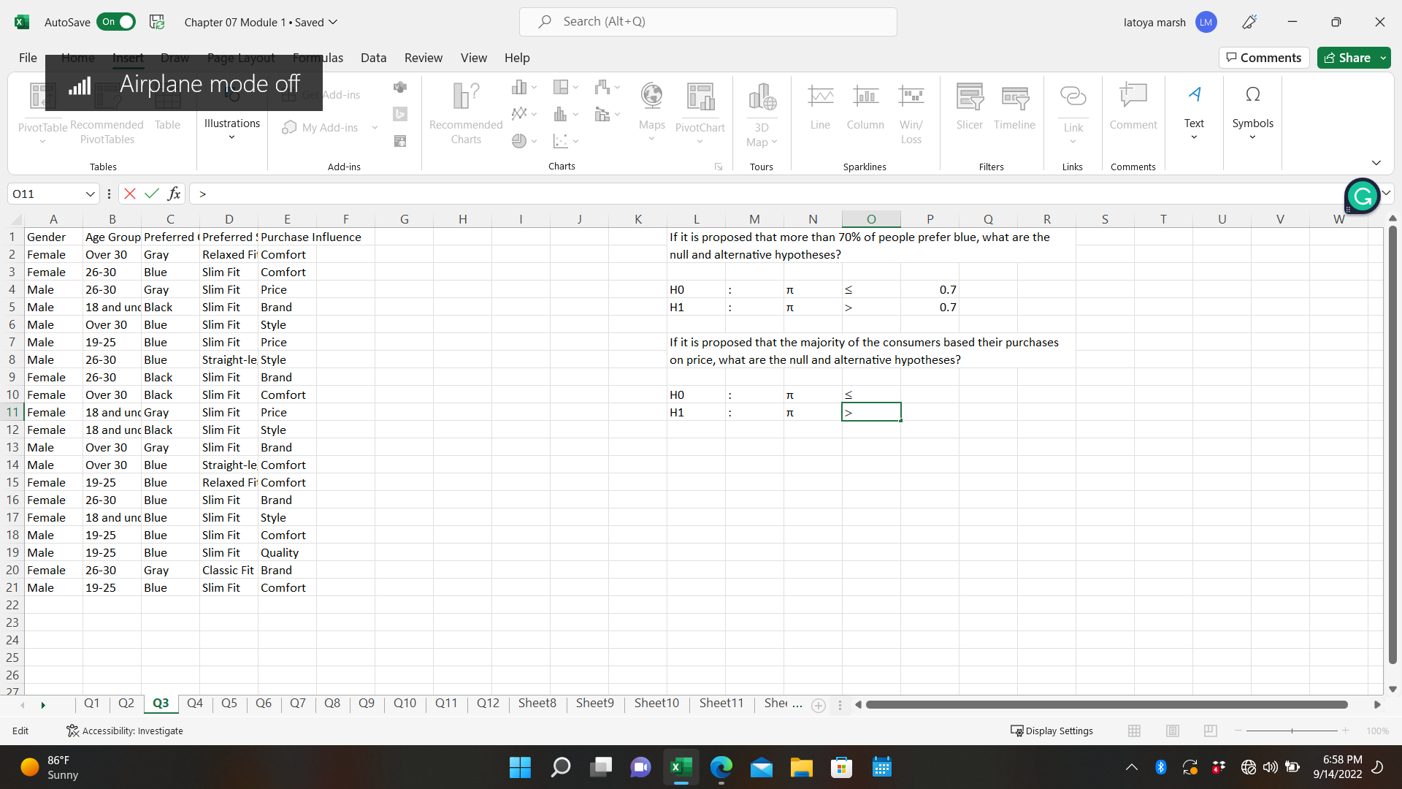Image resolution: width=1402 pixels, height=789 pixels.
Task: Open the 3D Map tool
Action: coord(762,97)
